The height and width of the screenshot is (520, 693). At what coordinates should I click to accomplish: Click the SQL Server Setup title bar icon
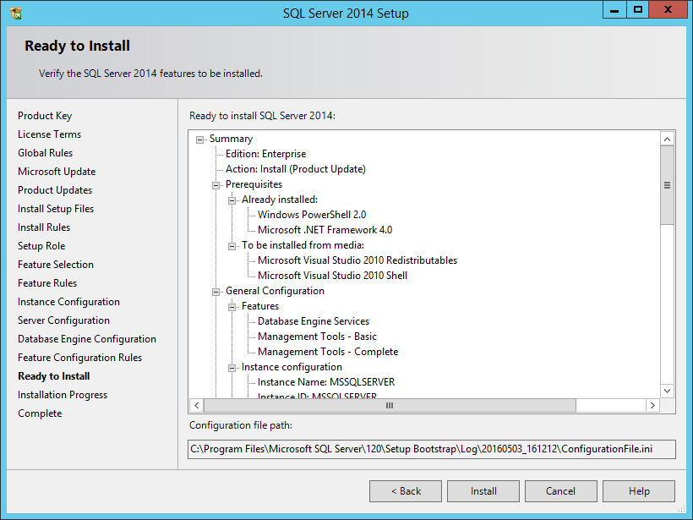tap(16, 14)
